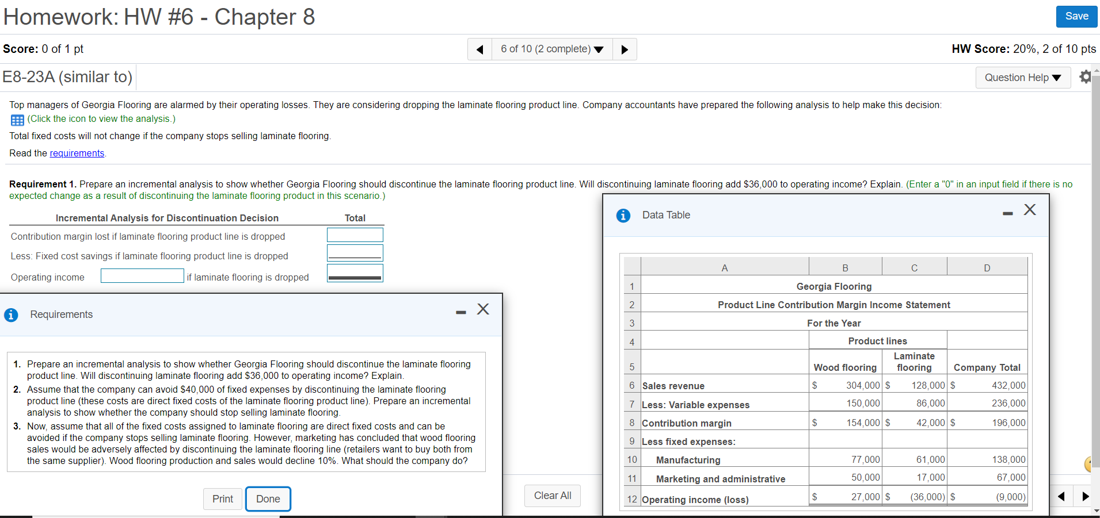Click the operating income total input field
The width and height of the screenshot is (1100, 518).
355,273
